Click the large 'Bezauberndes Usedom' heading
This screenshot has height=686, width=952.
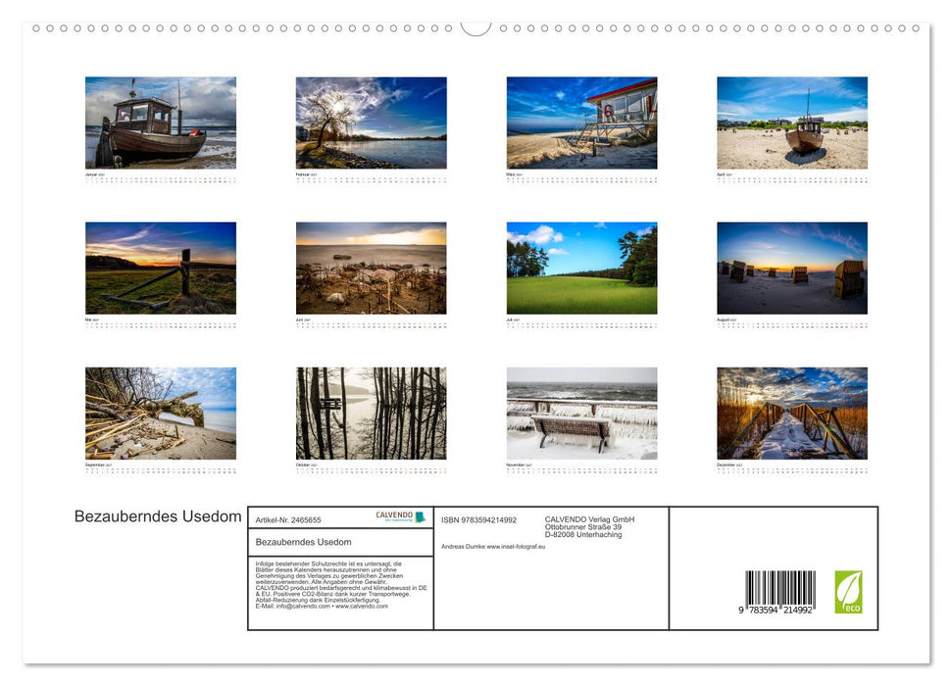(158, 516)
